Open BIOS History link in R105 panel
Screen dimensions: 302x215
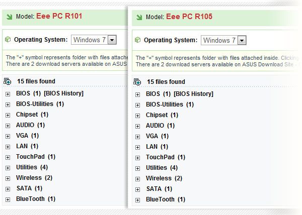coord(193,94)
